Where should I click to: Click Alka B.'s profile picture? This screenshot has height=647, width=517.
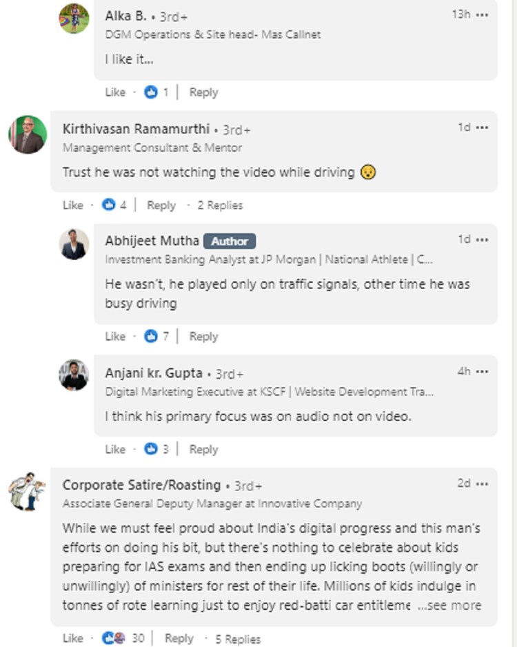tap(74, 19)
